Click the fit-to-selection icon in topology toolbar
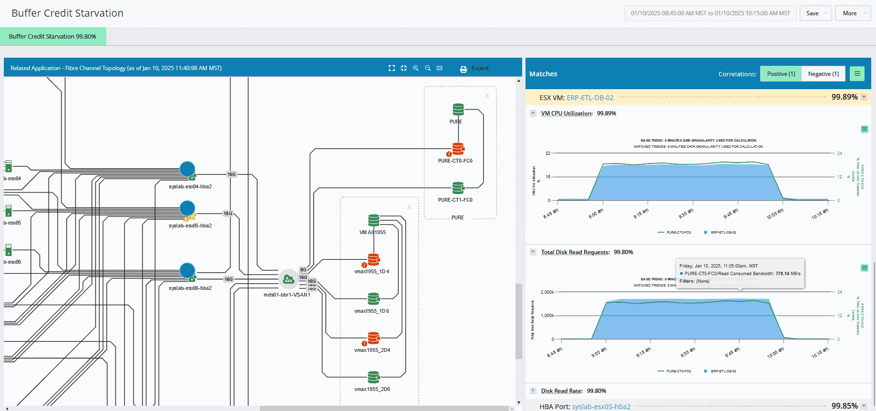 click(x=440, y=68)
